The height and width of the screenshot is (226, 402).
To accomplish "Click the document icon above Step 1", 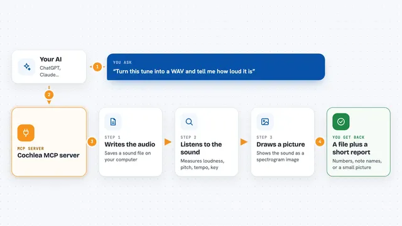I will coord(113,122).
